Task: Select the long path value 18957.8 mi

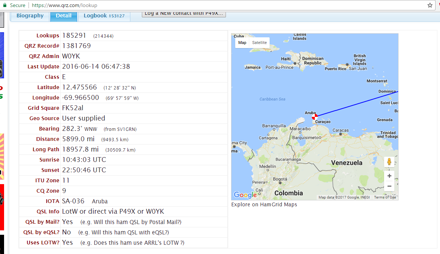Action: tap(80, 149)
